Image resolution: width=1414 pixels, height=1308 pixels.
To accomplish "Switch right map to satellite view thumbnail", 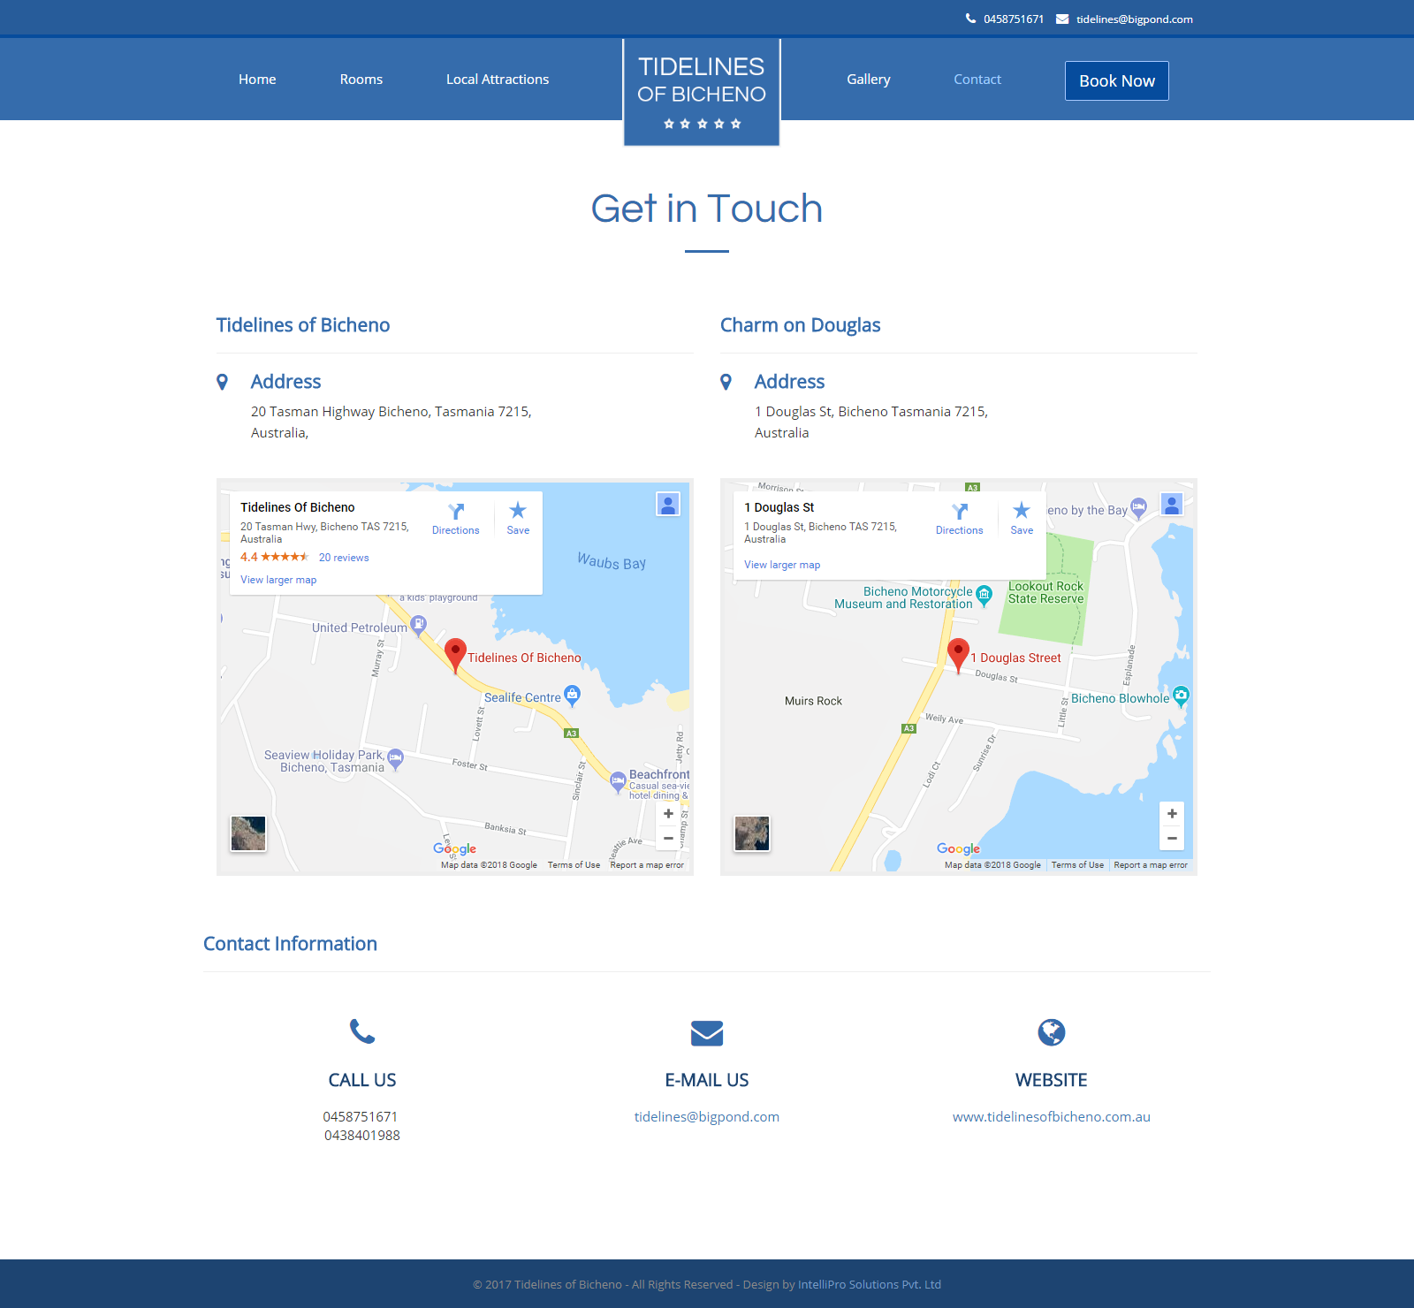I will pyautogui.click(x=752, y=833).
